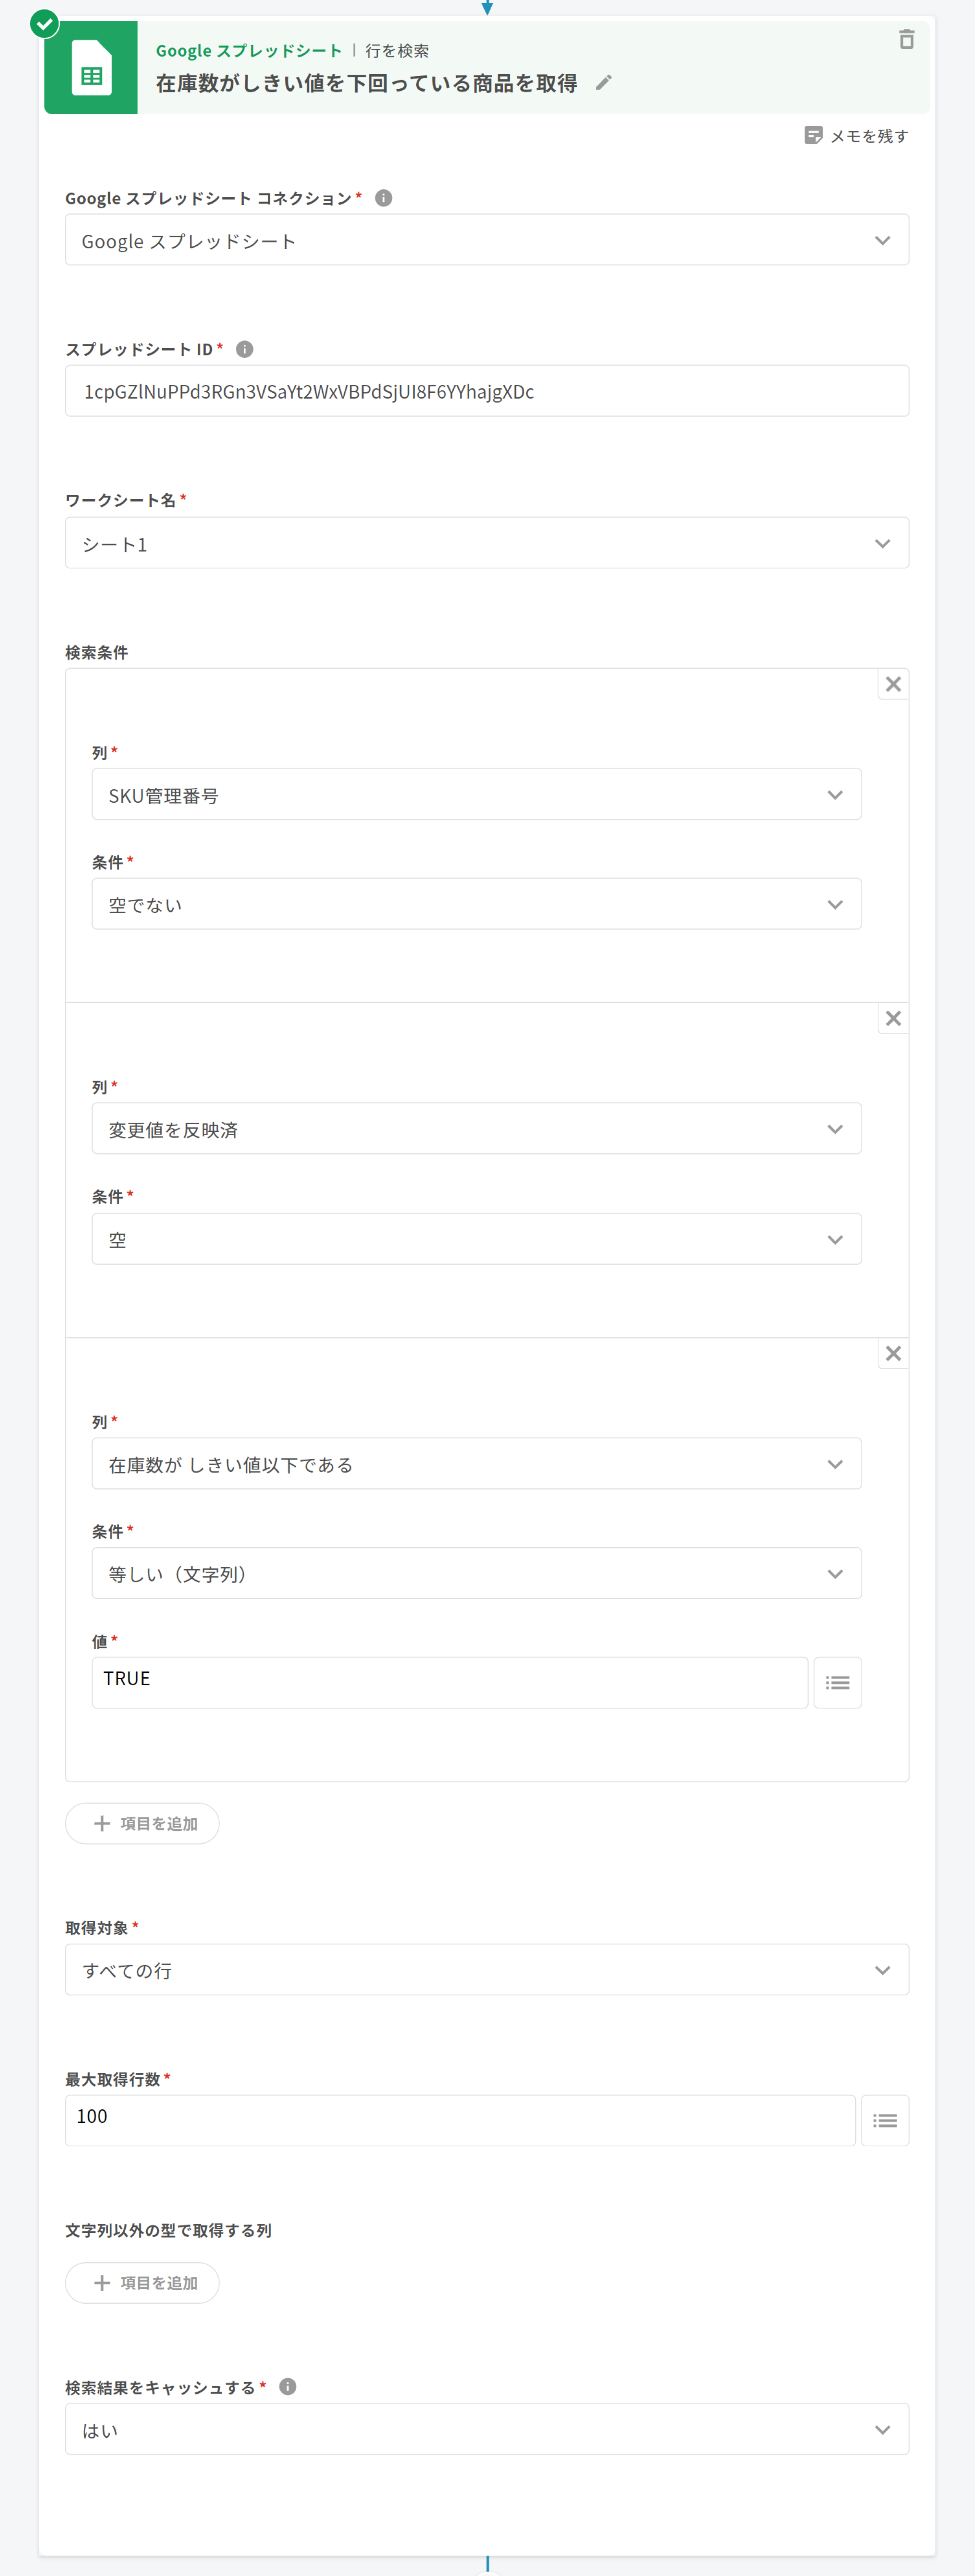Remove the 変更値を反映済 search condition

(x=893, y=1018)
